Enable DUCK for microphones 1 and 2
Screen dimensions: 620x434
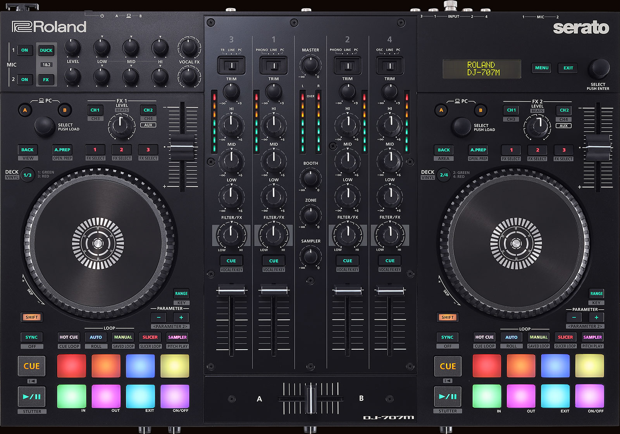click(47, 50)
